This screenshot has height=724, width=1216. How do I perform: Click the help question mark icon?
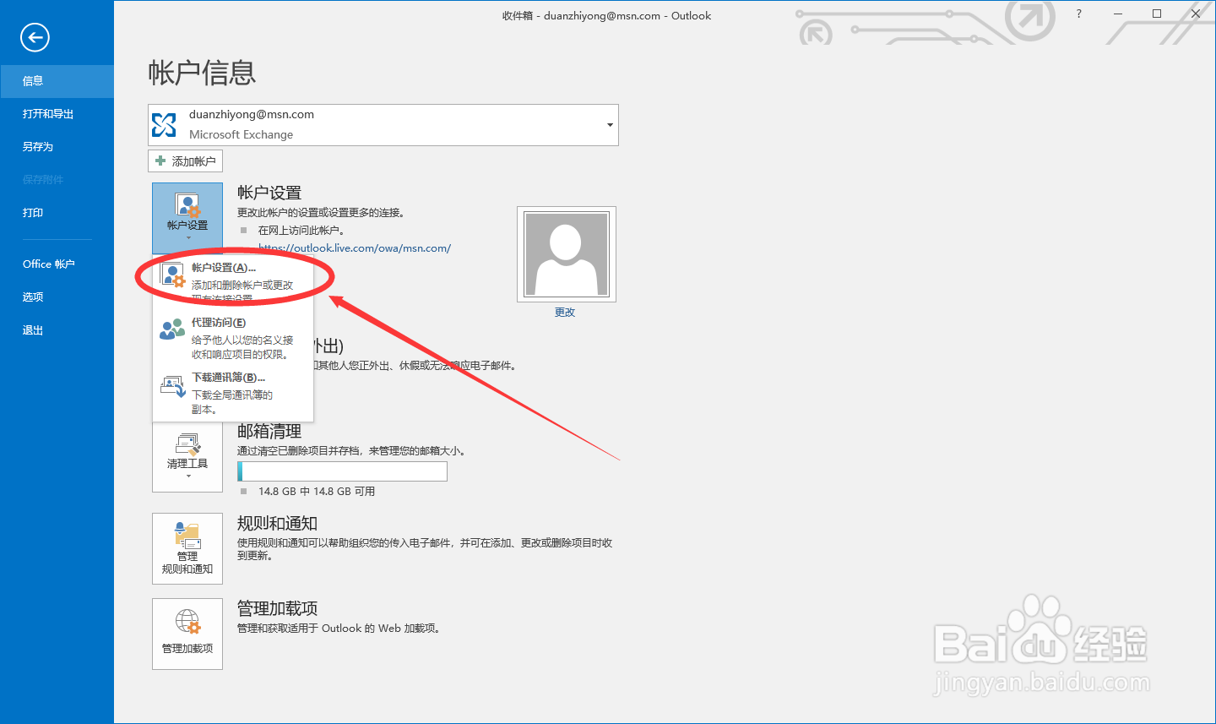coord(1078,14)
